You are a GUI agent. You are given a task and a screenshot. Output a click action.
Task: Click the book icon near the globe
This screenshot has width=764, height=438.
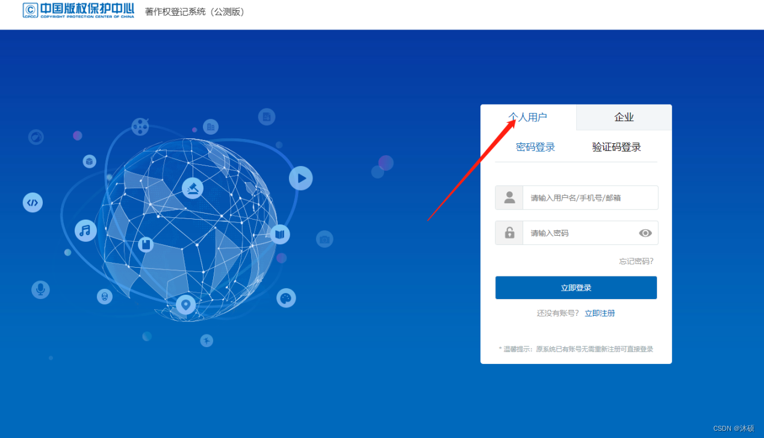click(279, 234)
